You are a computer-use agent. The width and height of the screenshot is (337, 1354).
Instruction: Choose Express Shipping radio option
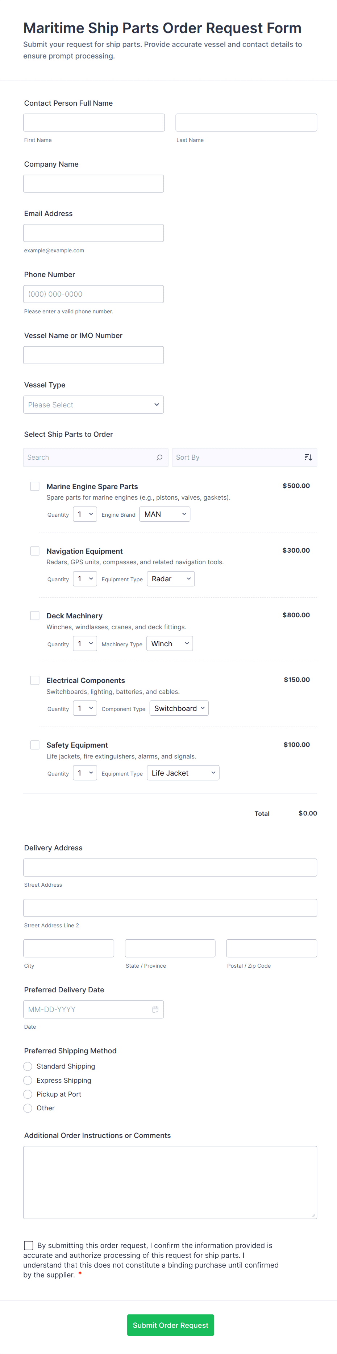28,1080
